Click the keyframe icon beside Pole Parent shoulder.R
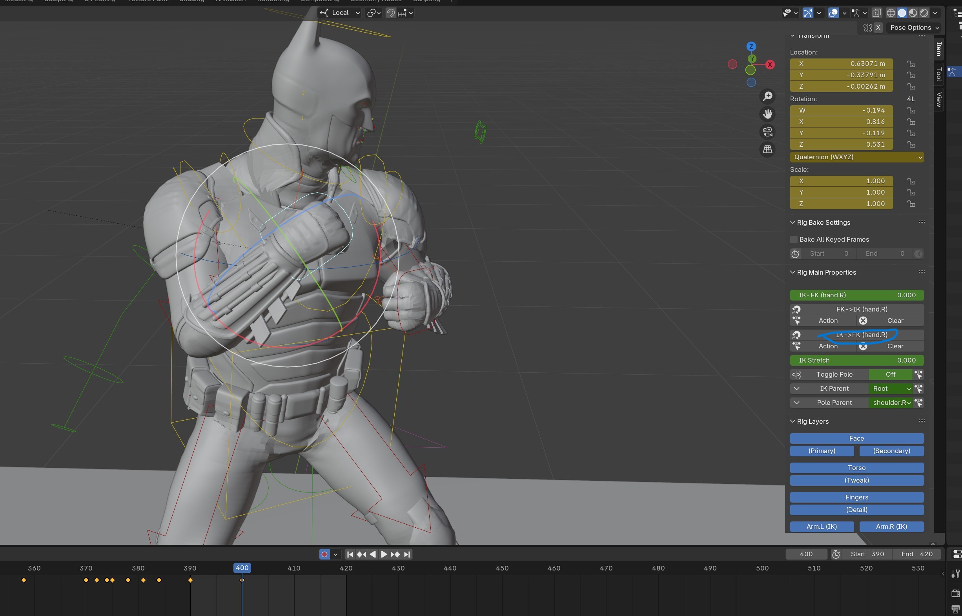 point(918,403)
